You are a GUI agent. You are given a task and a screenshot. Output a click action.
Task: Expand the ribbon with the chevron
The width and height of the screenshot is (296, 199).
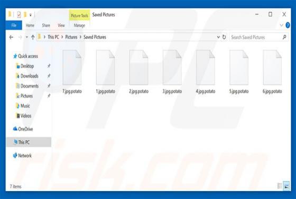pos(281,25)
